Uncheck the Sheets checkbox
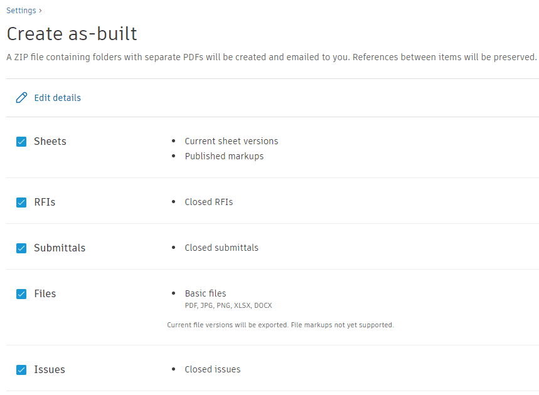 tap(21, 142)
